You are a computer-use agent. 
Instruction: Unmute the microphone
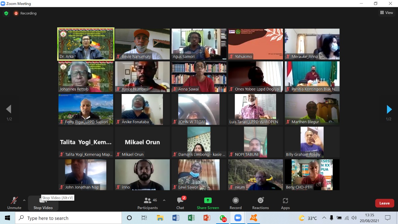click(14, 203)
